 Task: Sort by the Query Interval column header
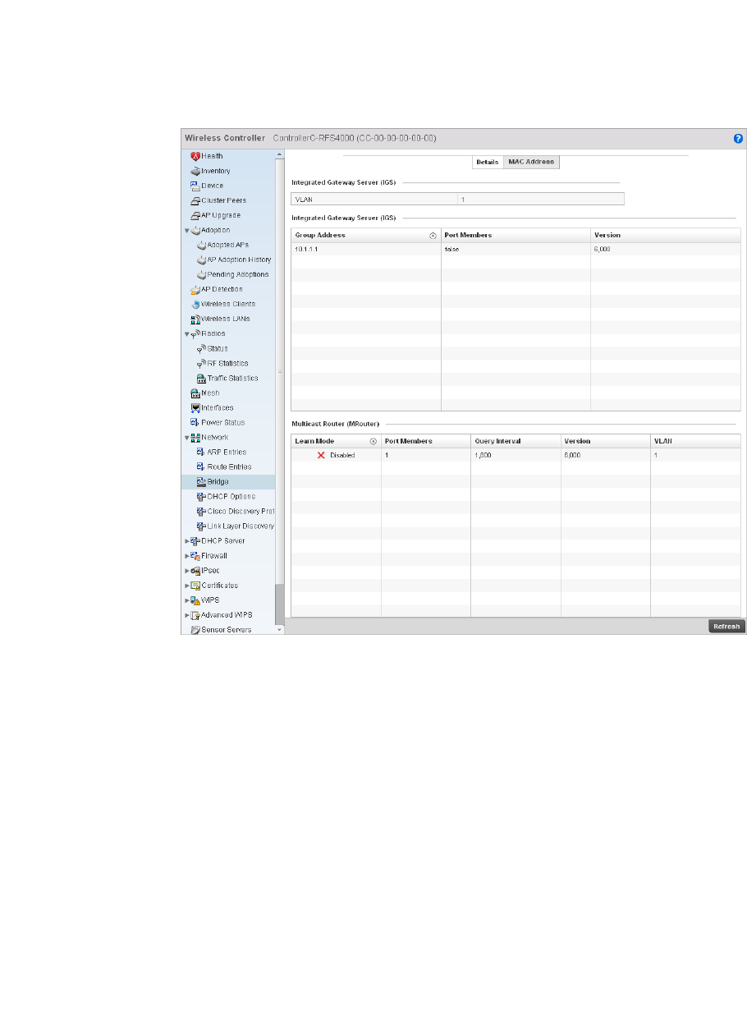tap(516, 441)
